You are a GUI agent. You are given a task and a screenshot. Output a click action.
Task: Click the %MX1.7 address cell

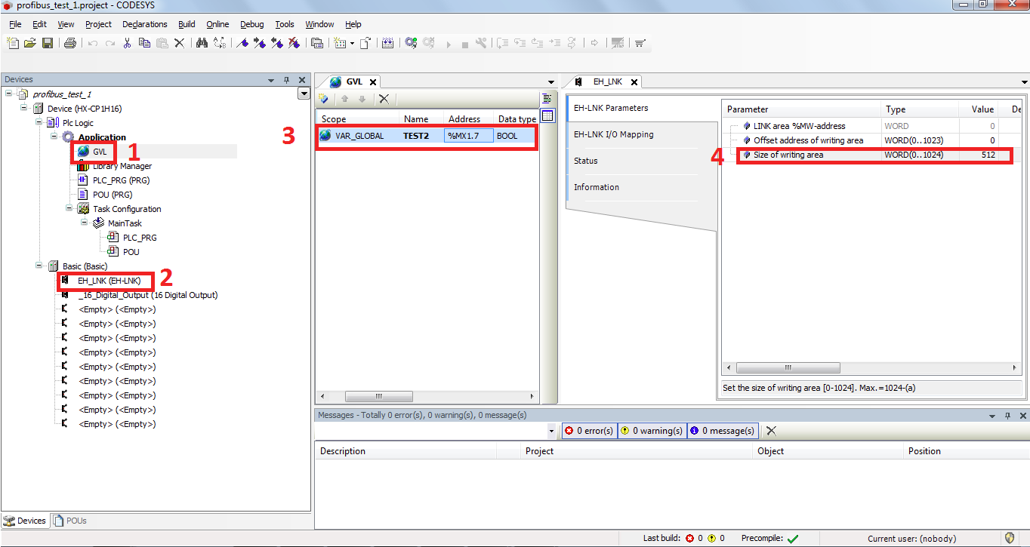click(x=469, y=136)
